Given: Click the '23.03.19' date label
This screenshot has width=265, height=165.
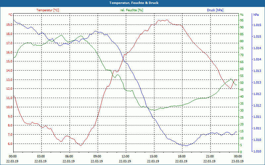Looking at the screenshot, I should tap(238, 161).
